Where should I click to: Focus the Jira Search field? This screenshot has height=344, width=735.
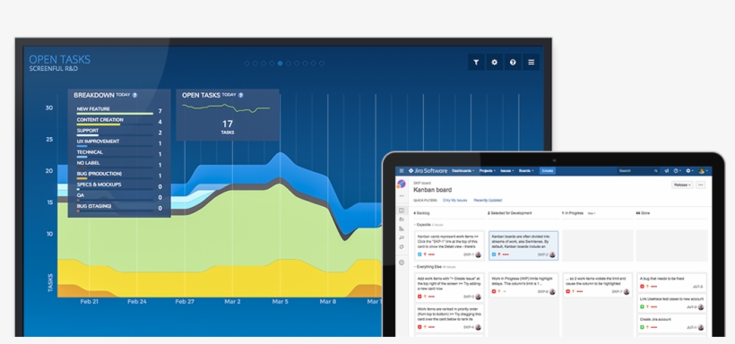point(637,171)
